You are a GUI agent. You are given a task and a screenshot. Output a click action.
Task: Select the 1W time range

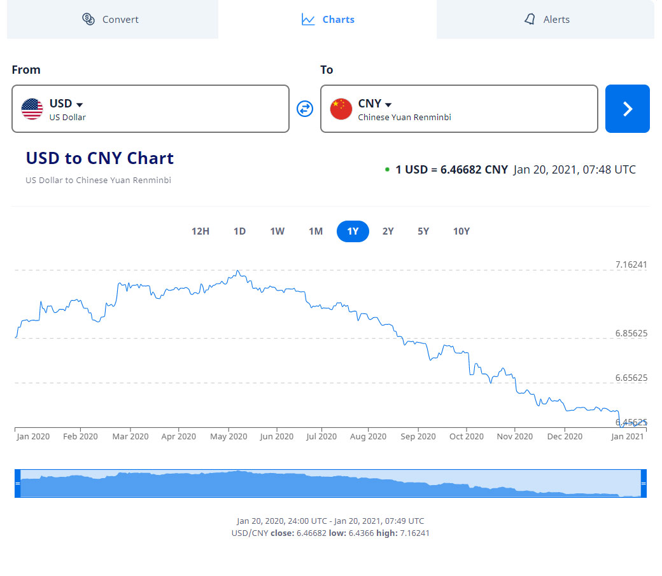[278, 231]
